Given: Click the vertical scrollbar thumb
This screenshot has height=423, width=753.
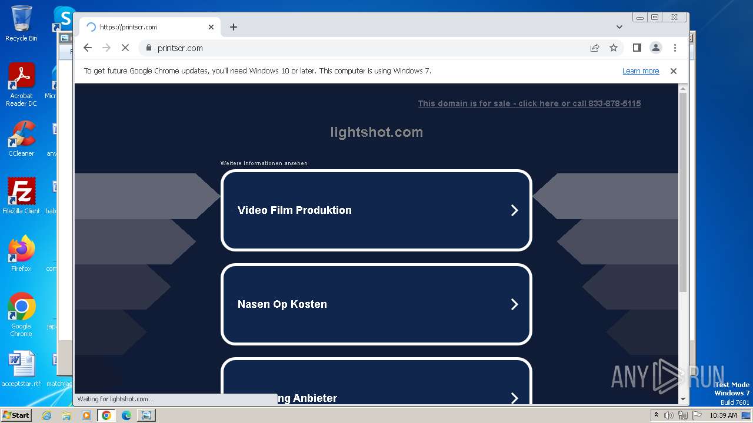Looking at the screenshot, I should pos(683,192).
